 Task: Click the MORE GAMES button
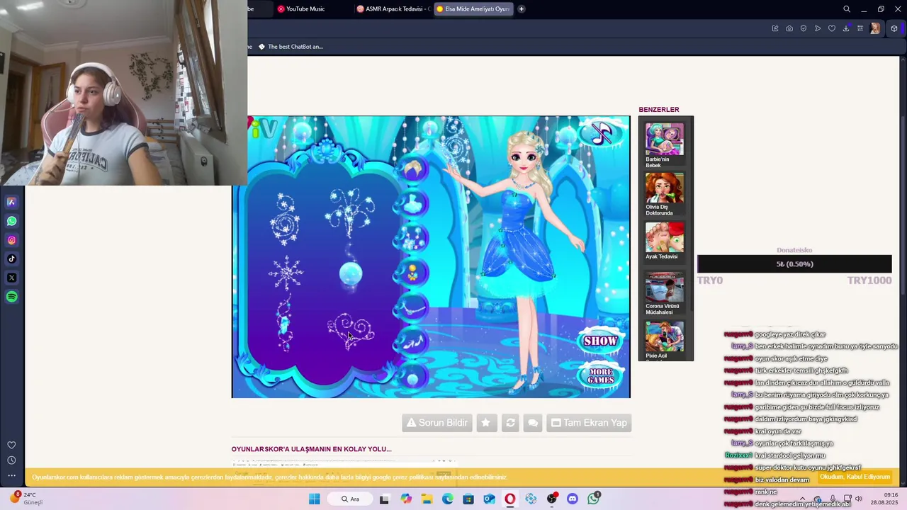(600, 375)
